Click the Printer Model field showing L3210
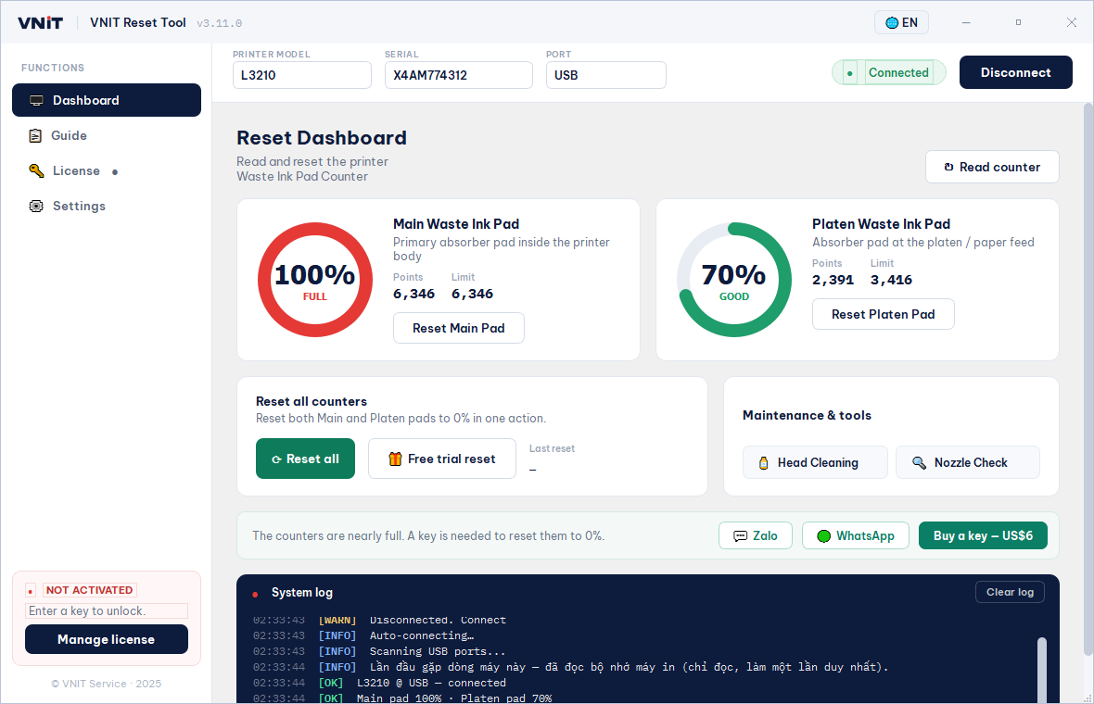This screenshot has height=704, width=1094. click(x=302, y=75)
